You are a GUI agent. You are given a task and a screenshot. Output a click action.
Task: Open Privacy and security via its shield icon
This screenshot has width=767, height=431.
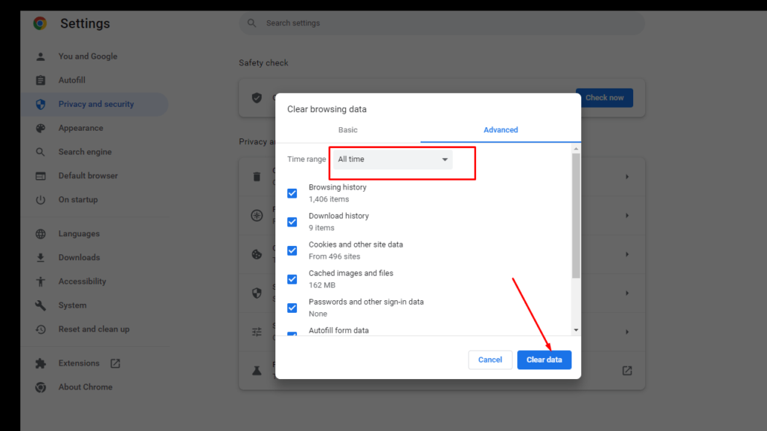[40, 104]
